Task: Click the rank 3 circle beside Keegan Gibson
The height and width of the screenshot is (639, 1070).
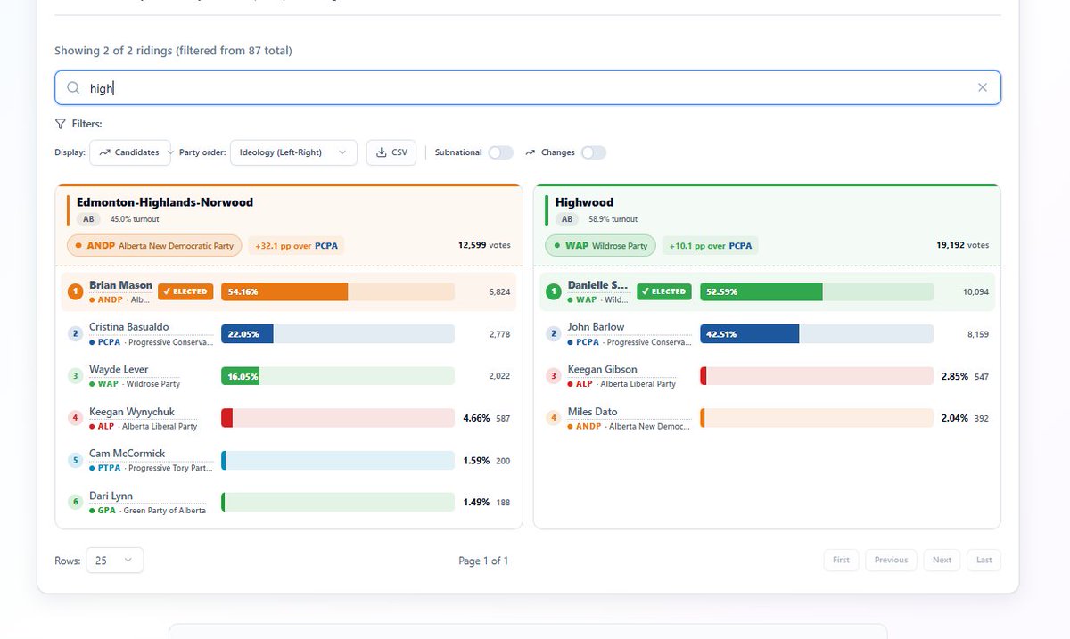Action: pos(554,376)
